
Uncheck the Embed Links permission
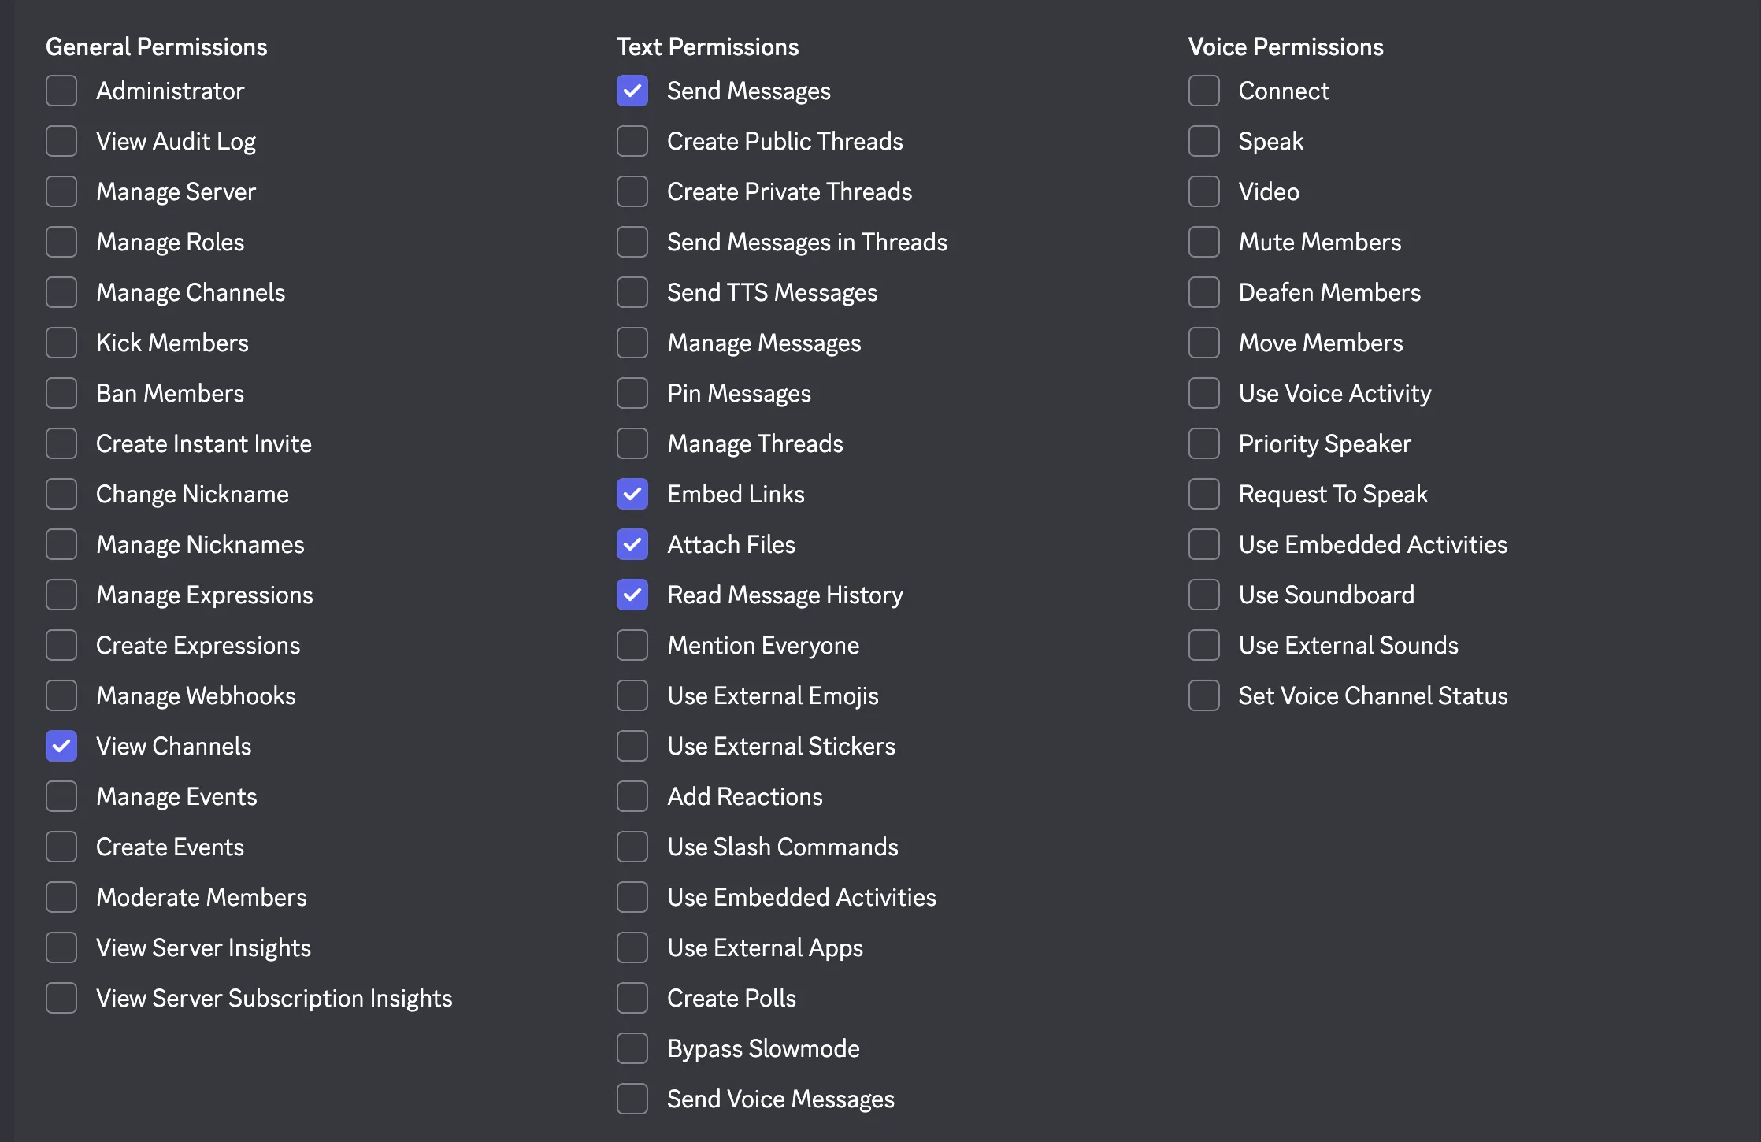tap(632, 494)
